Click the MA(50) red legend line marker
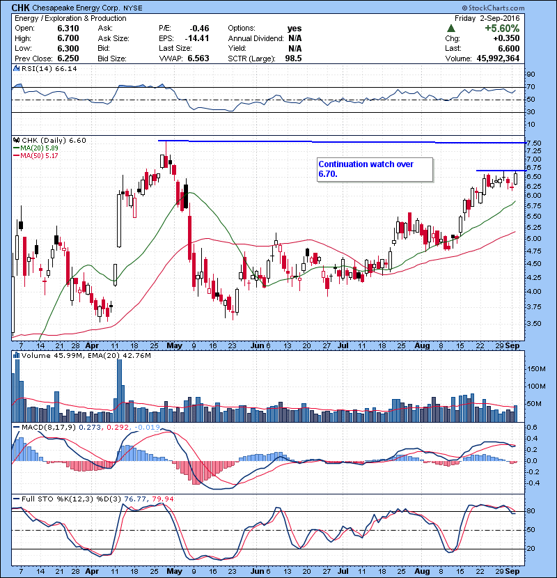 [17, 156]
